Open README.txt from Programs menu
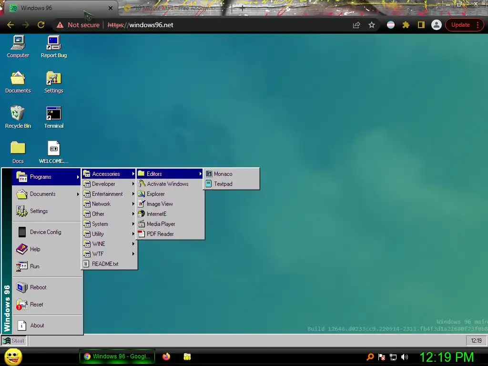Screen dimensions: 488x366 [109, 264]
